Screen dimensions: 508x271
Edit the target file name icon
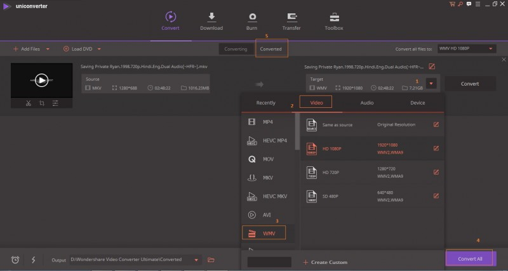[x=432, y=67]
